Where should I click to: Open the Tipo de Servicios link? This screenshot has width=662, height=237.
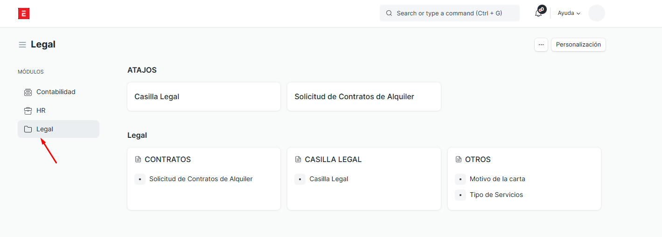496,195
